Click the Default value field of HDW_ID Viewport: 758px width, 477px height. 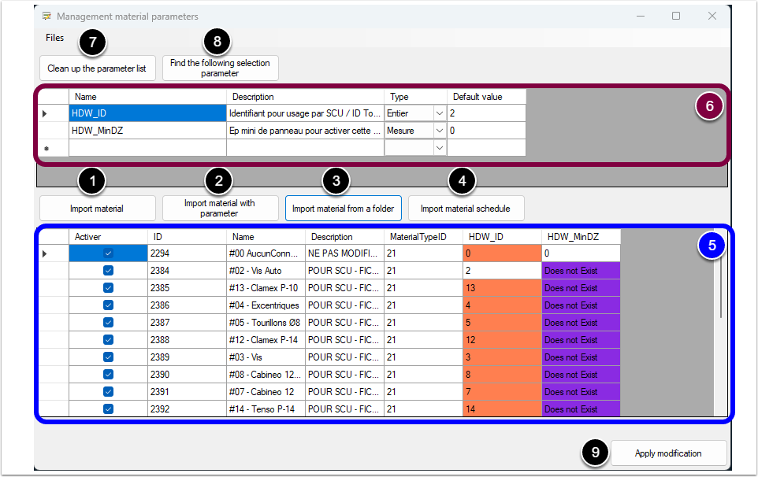(x=486, y=113)
